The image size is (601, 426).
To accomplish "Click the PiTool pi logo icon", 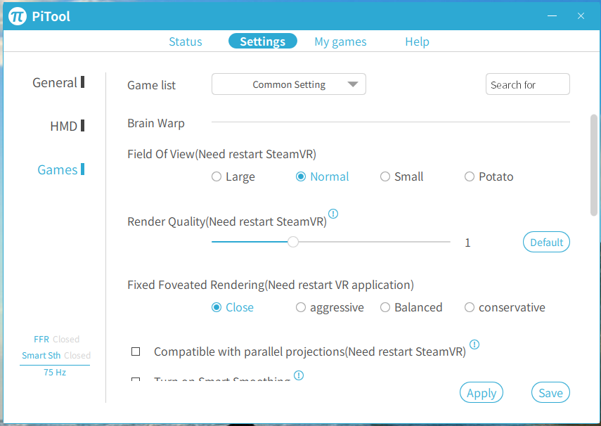I will tap(18, 16).
